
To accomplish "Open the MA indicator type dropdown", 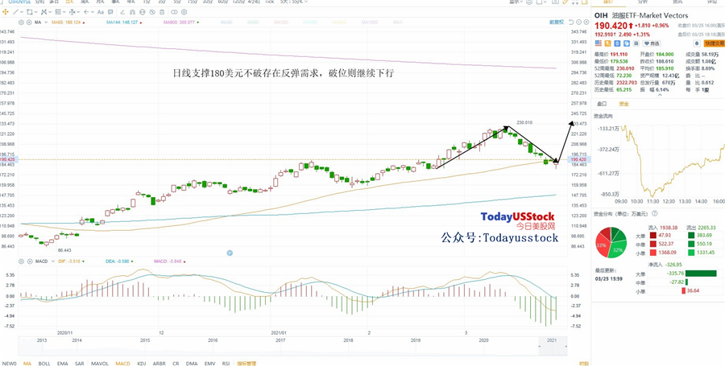I will [46, 23].
